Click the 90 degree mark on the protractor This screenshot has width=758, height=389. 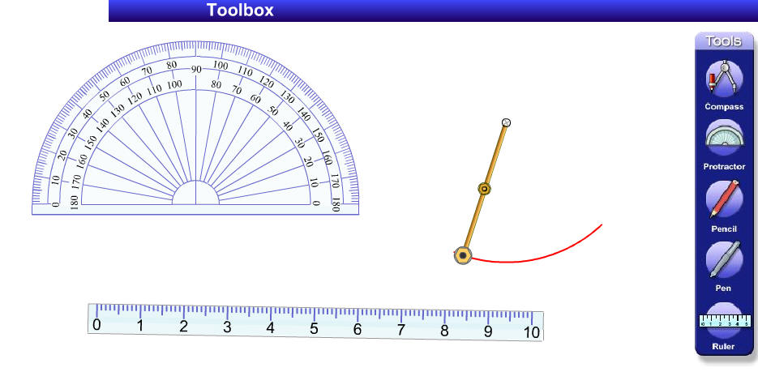point(195,70)
